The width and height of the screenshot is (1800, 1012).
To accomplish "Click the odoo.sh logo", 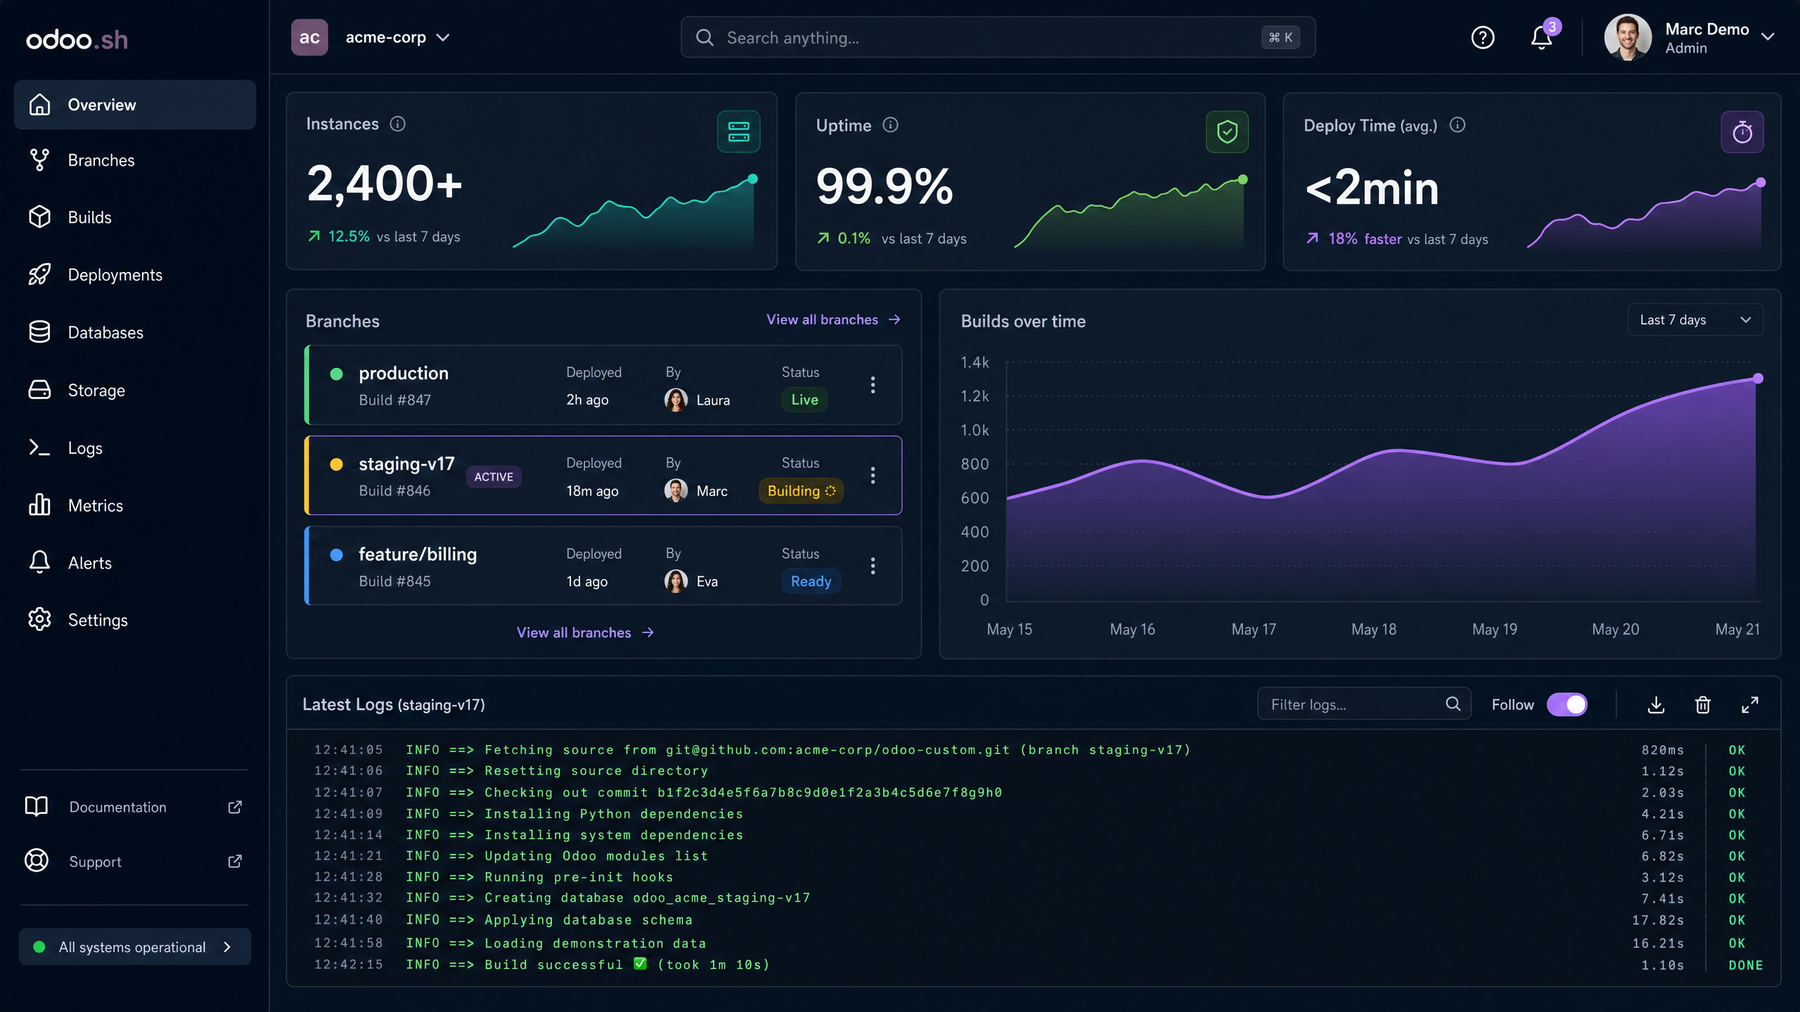I will click(x=77, y=40).
